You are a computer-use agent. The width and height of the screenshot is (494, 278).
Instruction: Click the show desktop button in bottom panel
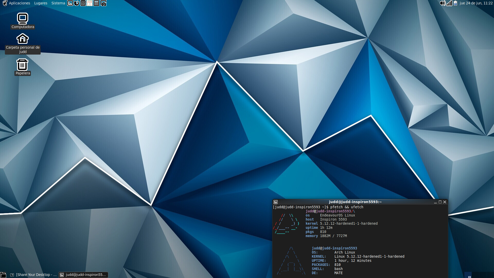(x=3, y=275)
